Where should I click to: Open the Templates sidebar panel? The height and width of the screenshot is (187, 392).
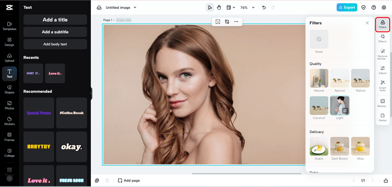pyautogui.click(x=9, y=26)
